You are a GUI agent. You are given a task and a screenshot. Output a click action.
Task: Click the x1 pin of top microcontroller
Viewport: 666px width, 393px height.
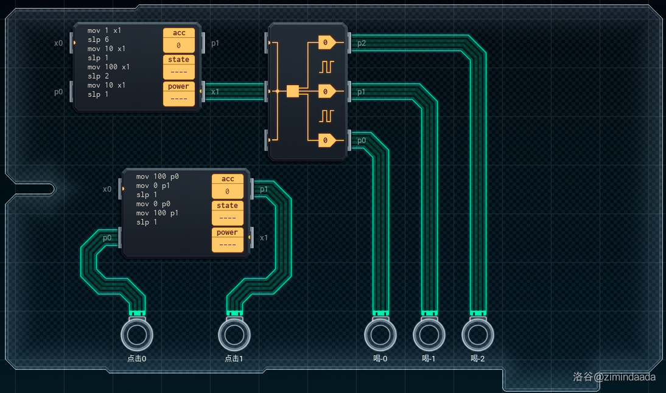tap(205, 92)
